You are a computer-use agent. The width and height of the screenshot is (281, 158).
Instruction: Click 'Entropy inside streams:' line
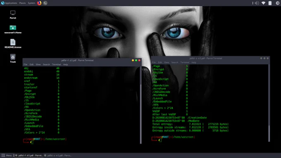pyautogui.click(x=191, y=127)
